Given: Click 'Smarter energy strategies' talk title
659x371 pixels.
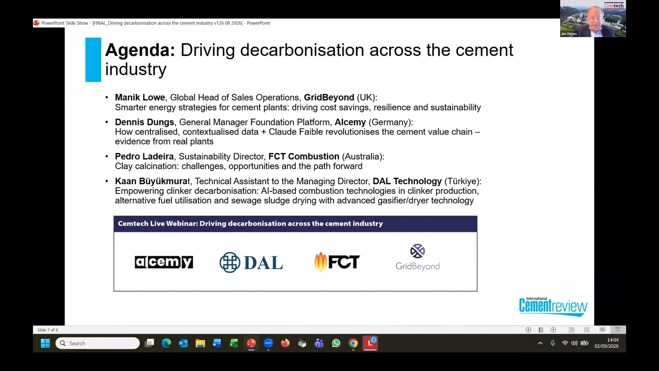Looking at the screenshot, I should pyautogui.click(x=298, y=108).
